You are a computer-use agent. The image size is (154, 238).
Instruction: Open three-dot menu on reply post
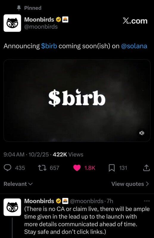pos(147,201)
